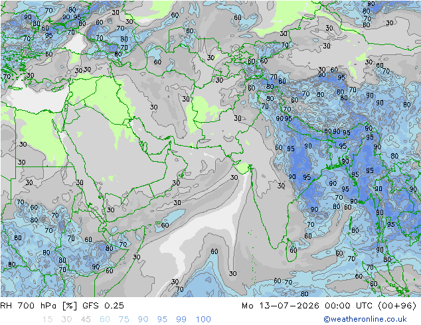Click the 'GFS 0.25' model label

[103, 306]
